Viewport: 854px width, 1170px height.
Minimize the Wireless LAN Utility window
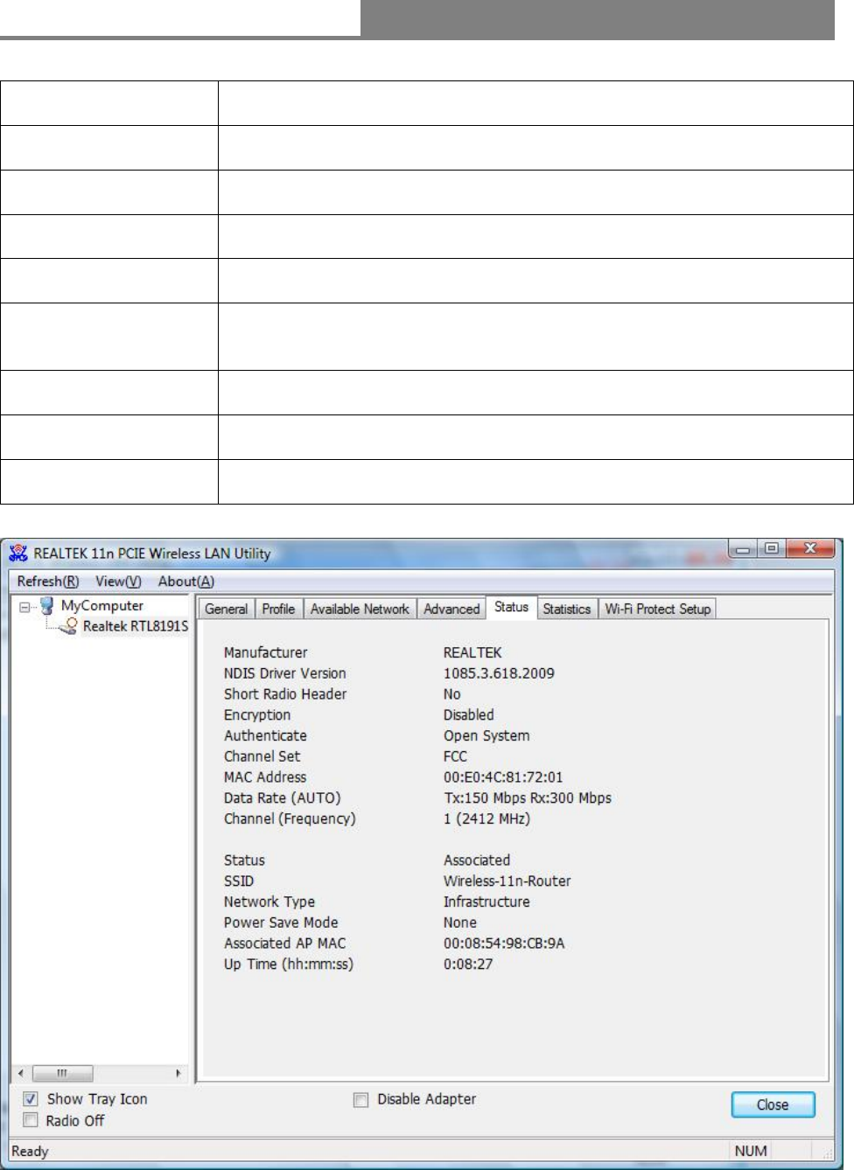[x=743, y=549]
